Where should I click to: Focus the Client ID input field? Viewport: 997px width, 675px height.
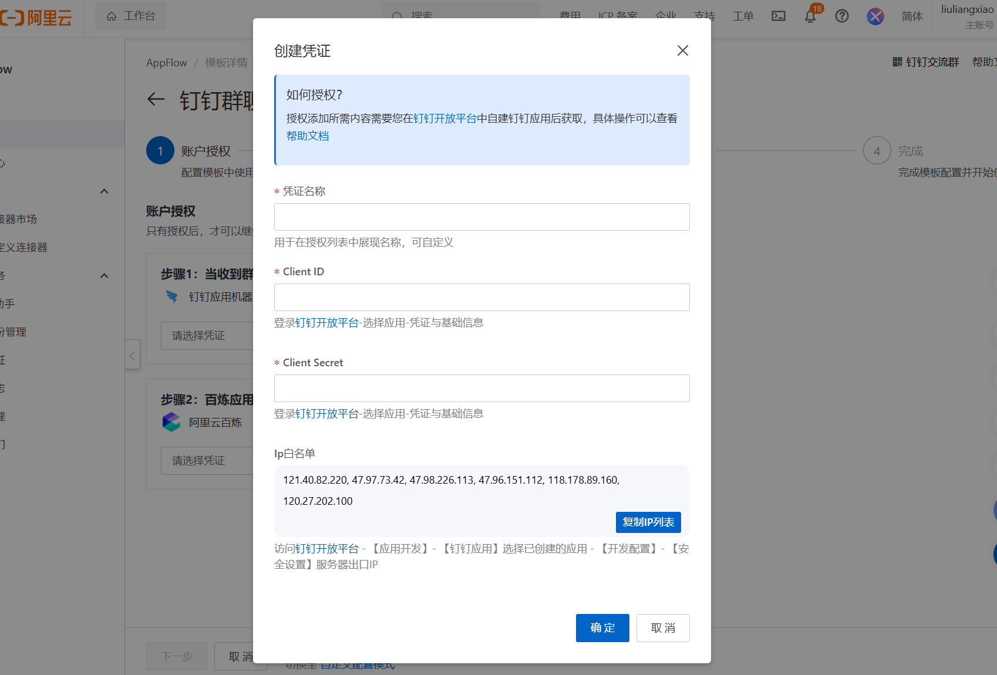coord(481,297)
